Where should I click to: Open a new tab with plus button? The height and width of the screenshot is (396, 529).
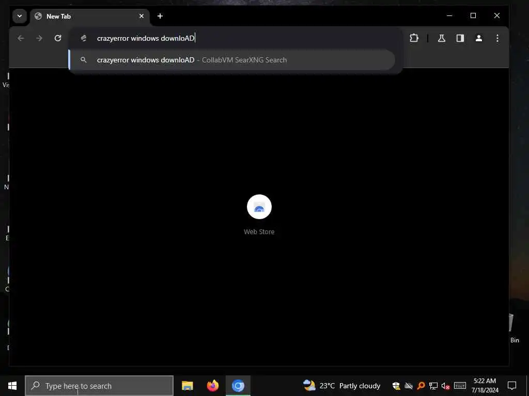pyautogui.click(x=160, y=16)
